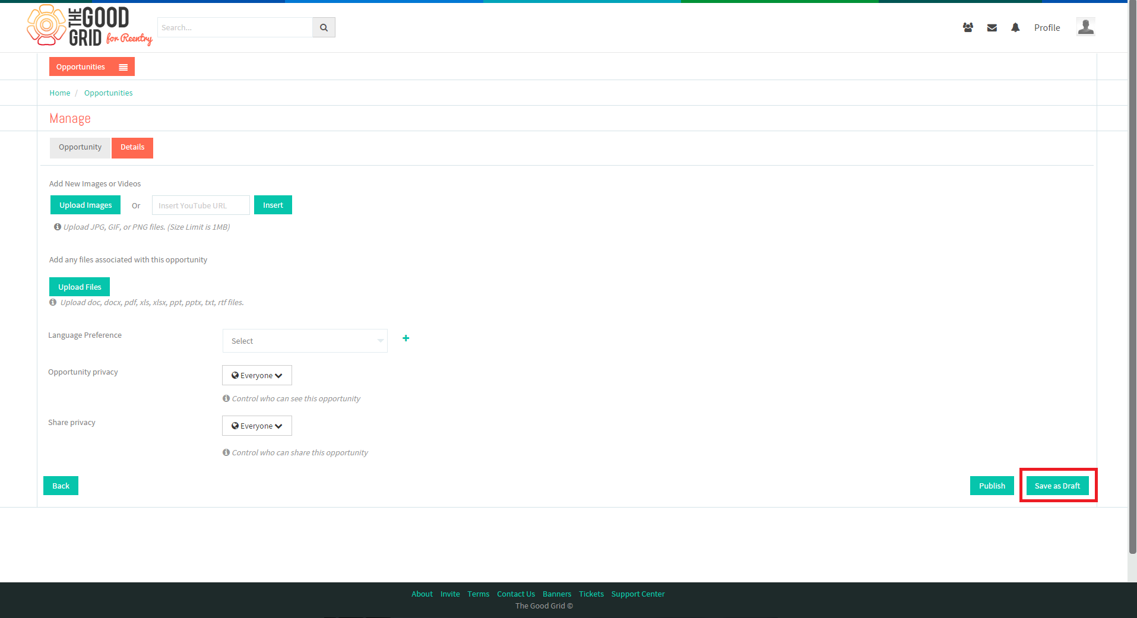Screen dimensions: 1137x618
Task: Open the notifications bell icon
Action: click(1015, 27)
